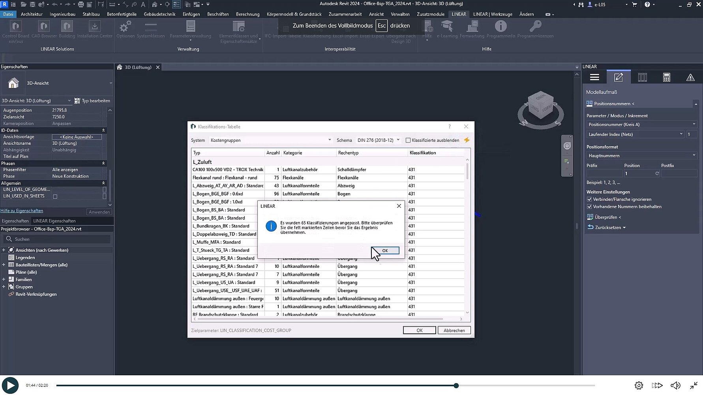Switch to LINEAR Eigenschaften tab

pos(54,221)
